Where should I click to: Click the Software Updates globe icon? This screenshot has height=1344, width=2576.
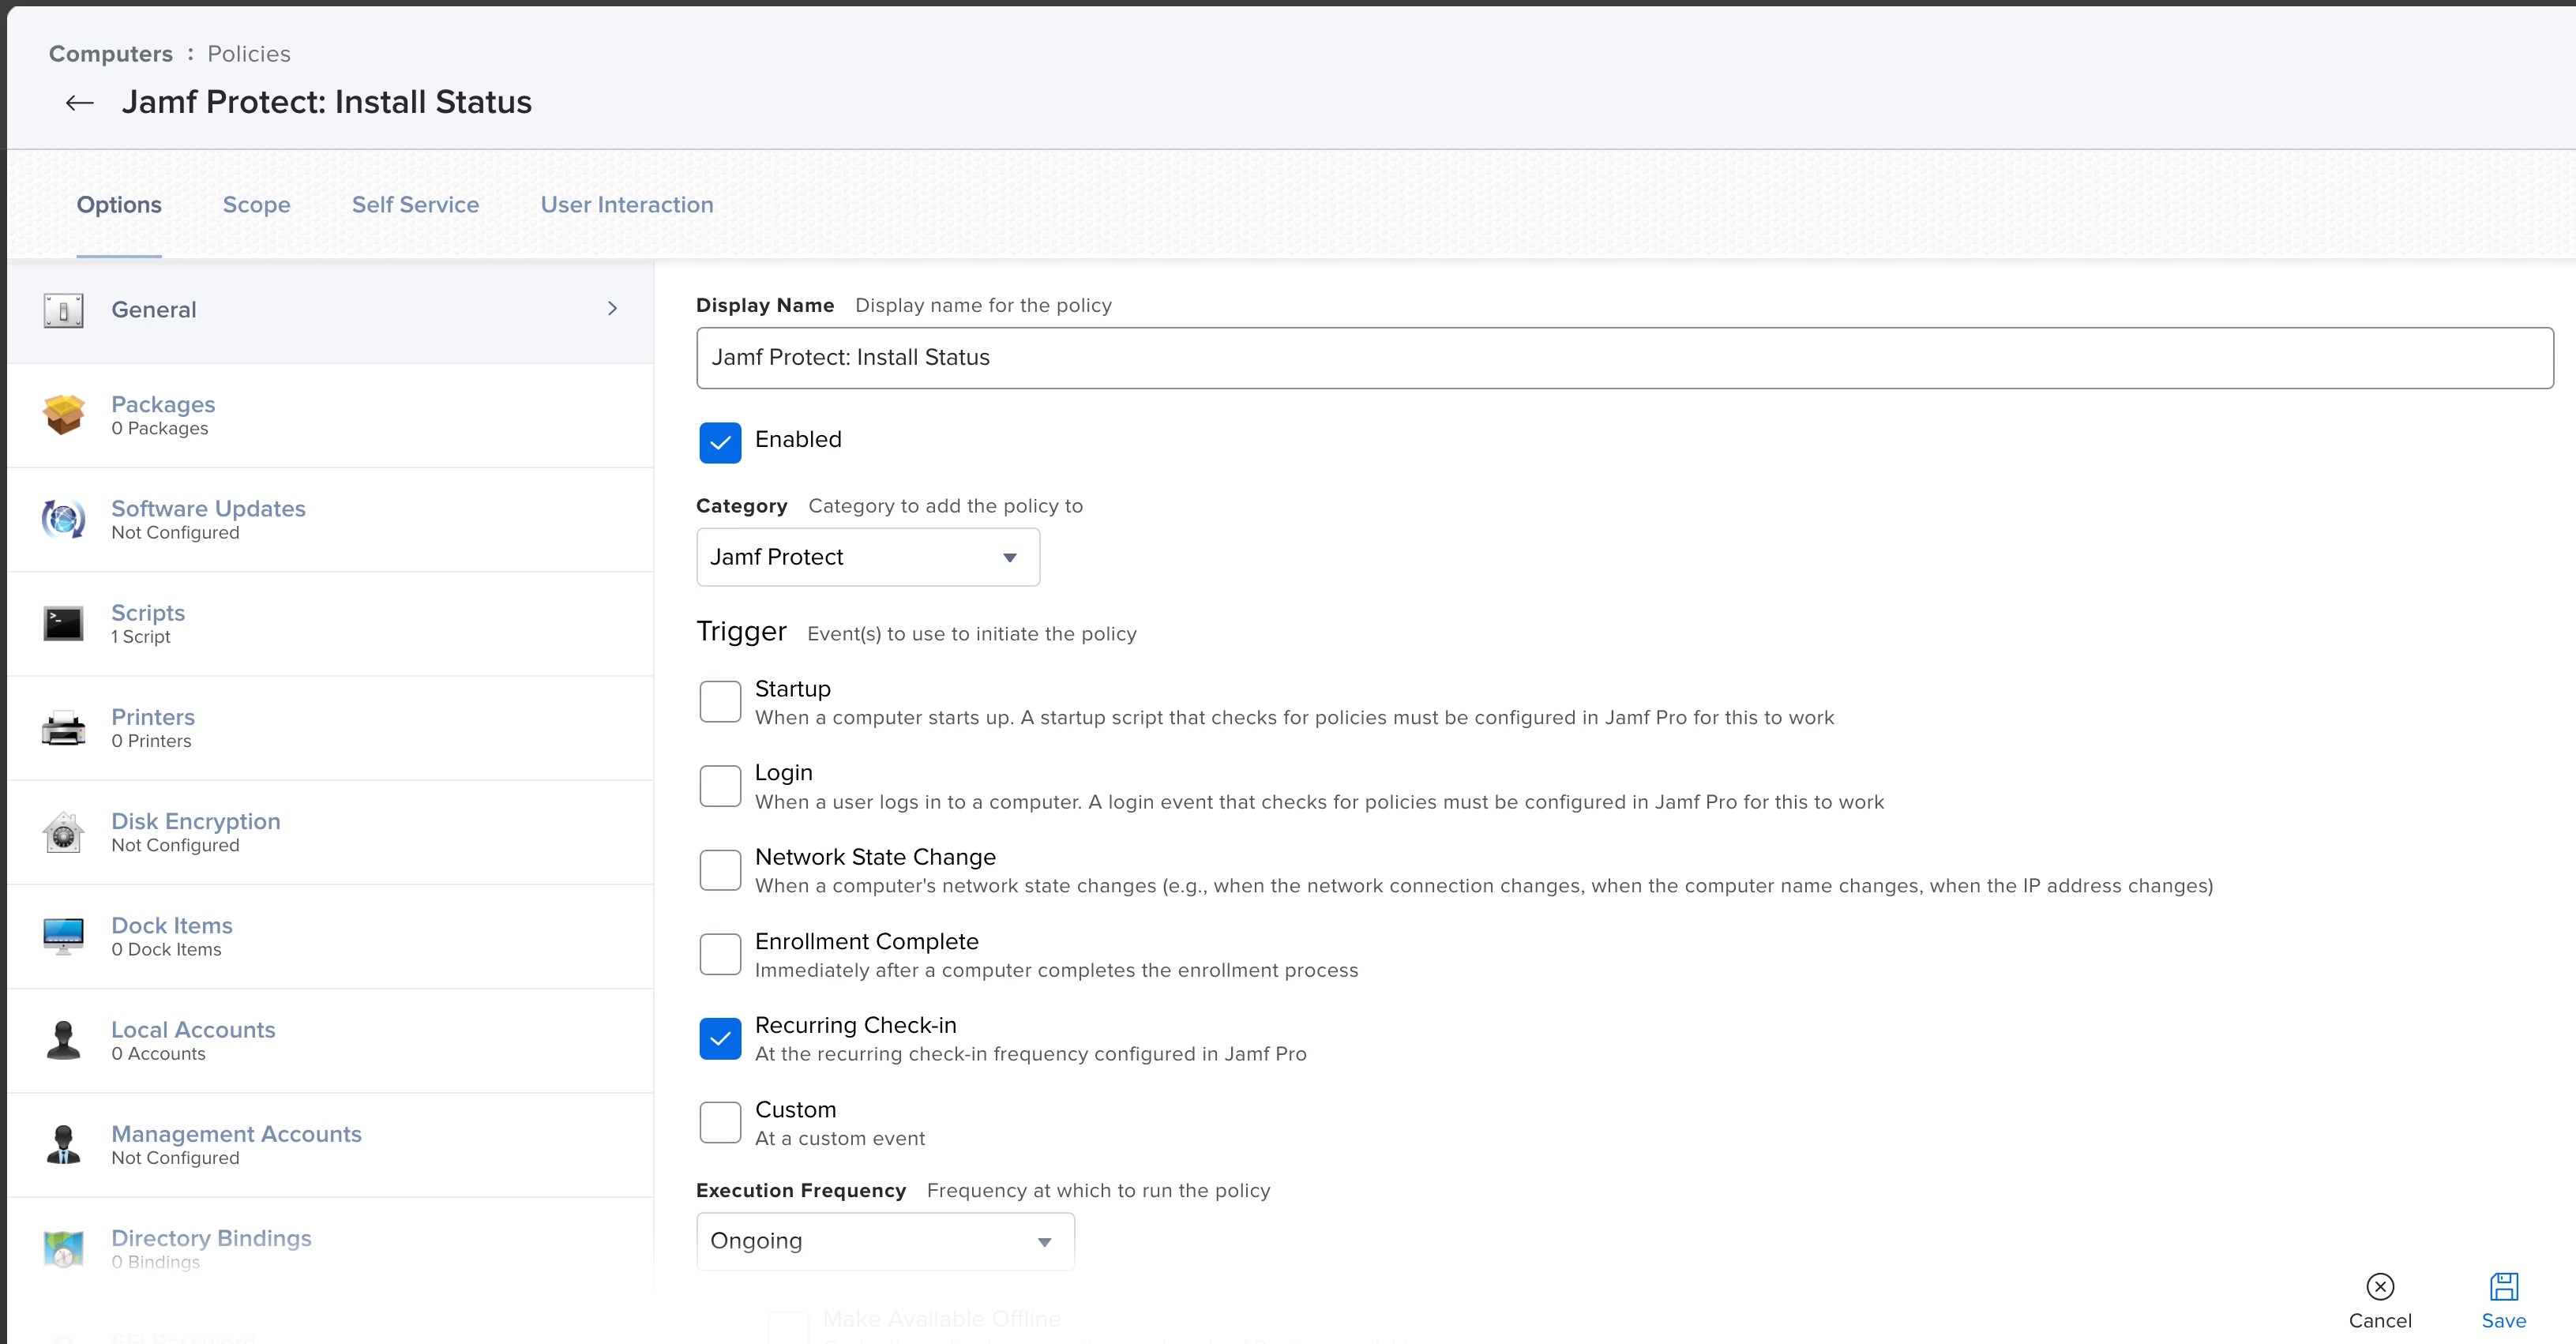click(x=63, y=519)
